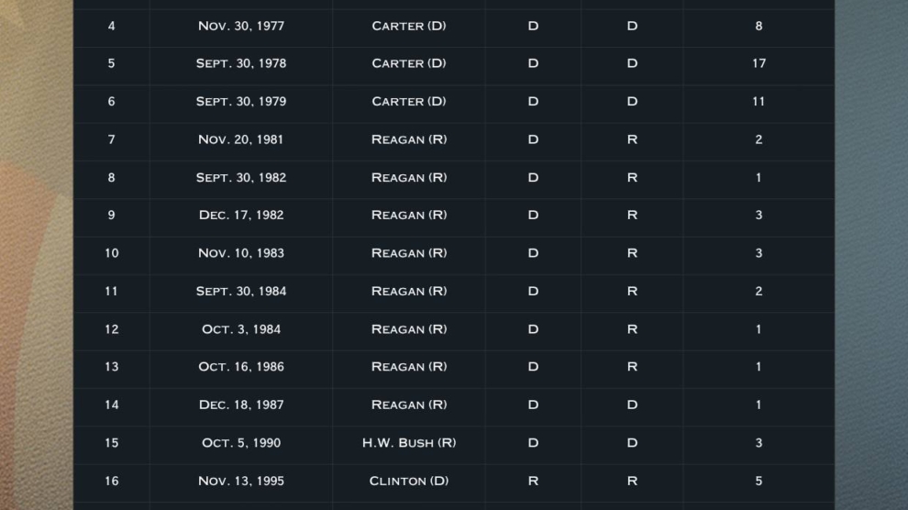Click the H.W. Bush (R) president cell

[x=409, y=443]
